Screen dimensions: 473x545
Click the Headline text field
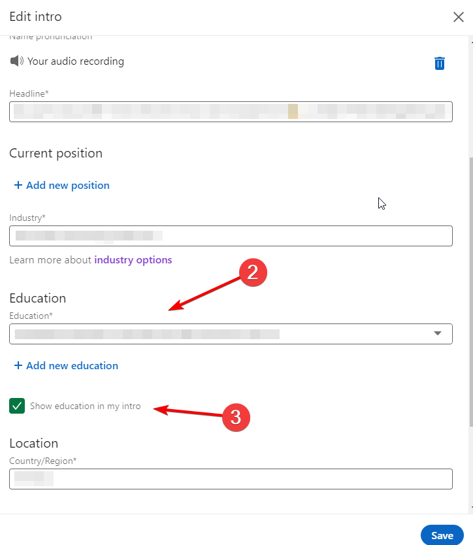tap(231, 112)
